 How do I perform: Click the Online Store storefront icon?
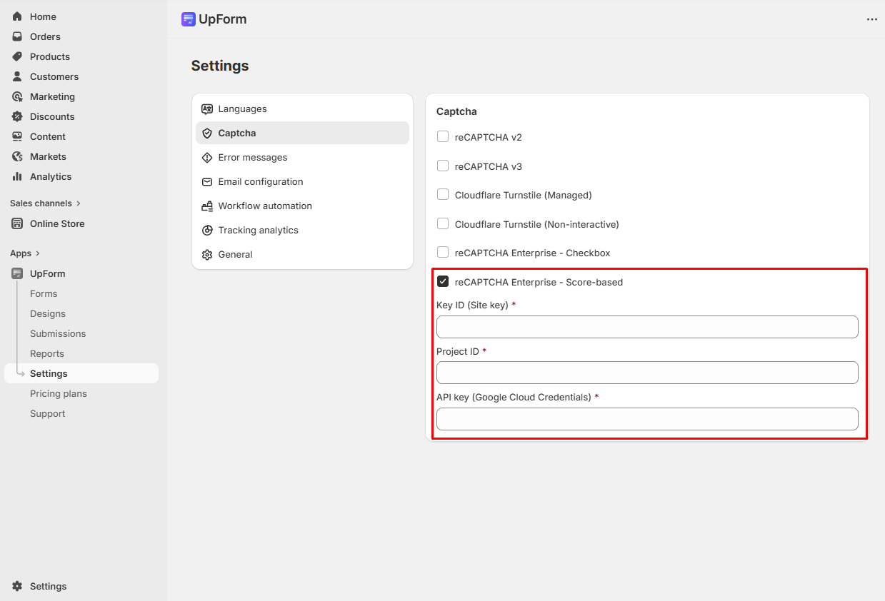pyautogui.click(x=17, y=223)
